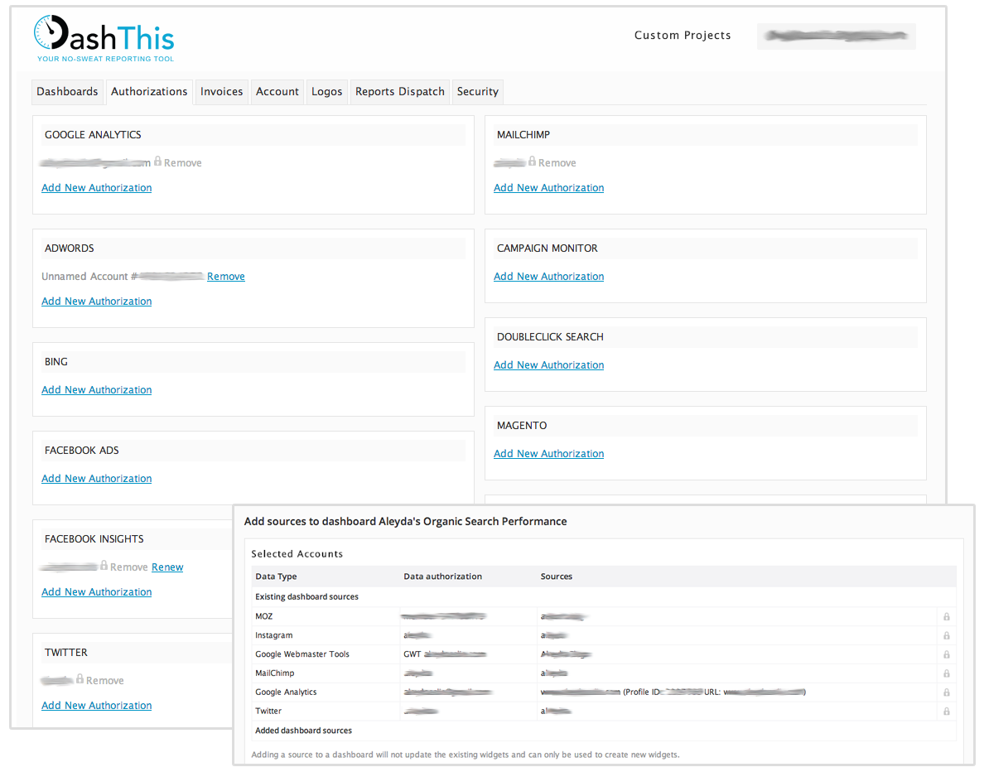
Task: Switch to the Authorizations tab
Action: pos(149,91)
